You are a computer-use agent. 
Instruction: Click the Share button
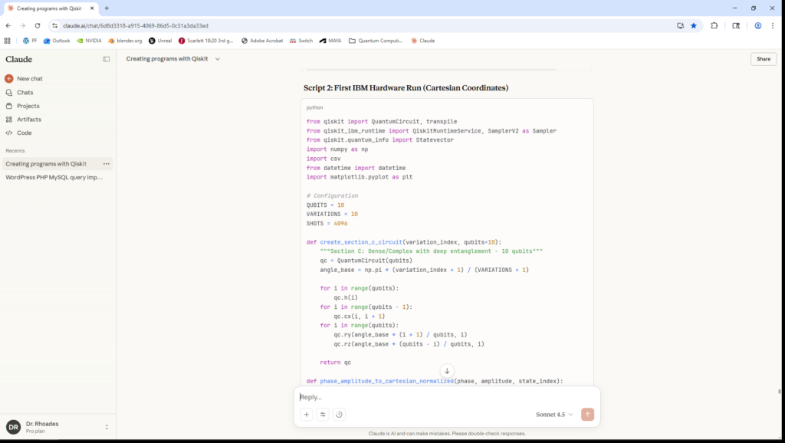(x=763, y=59)
